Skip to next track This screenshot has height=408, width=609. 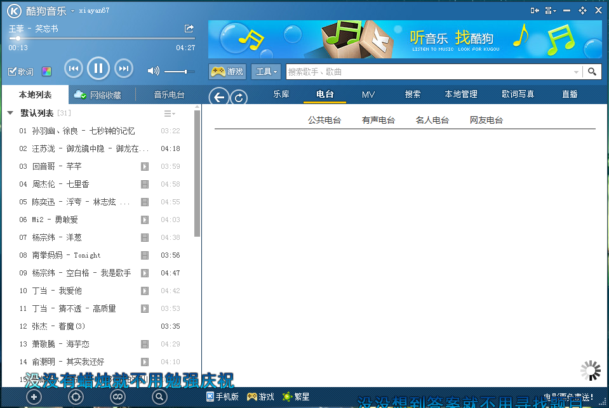pos(123,69)
